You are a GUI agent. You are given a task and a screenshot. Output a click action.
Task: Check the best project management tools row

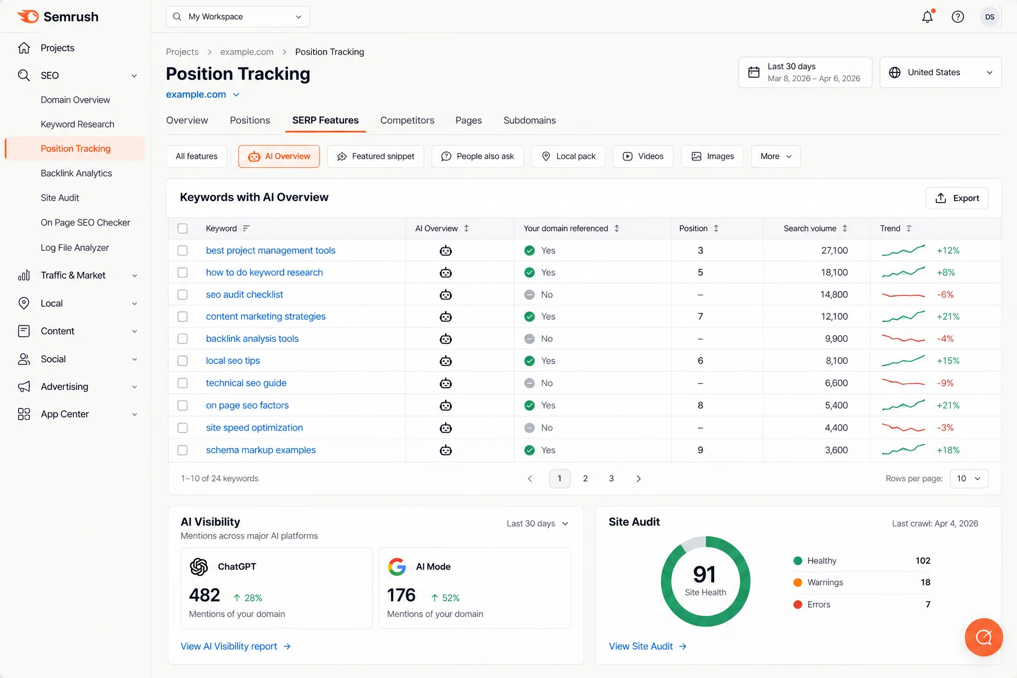(x=182, y=250)
